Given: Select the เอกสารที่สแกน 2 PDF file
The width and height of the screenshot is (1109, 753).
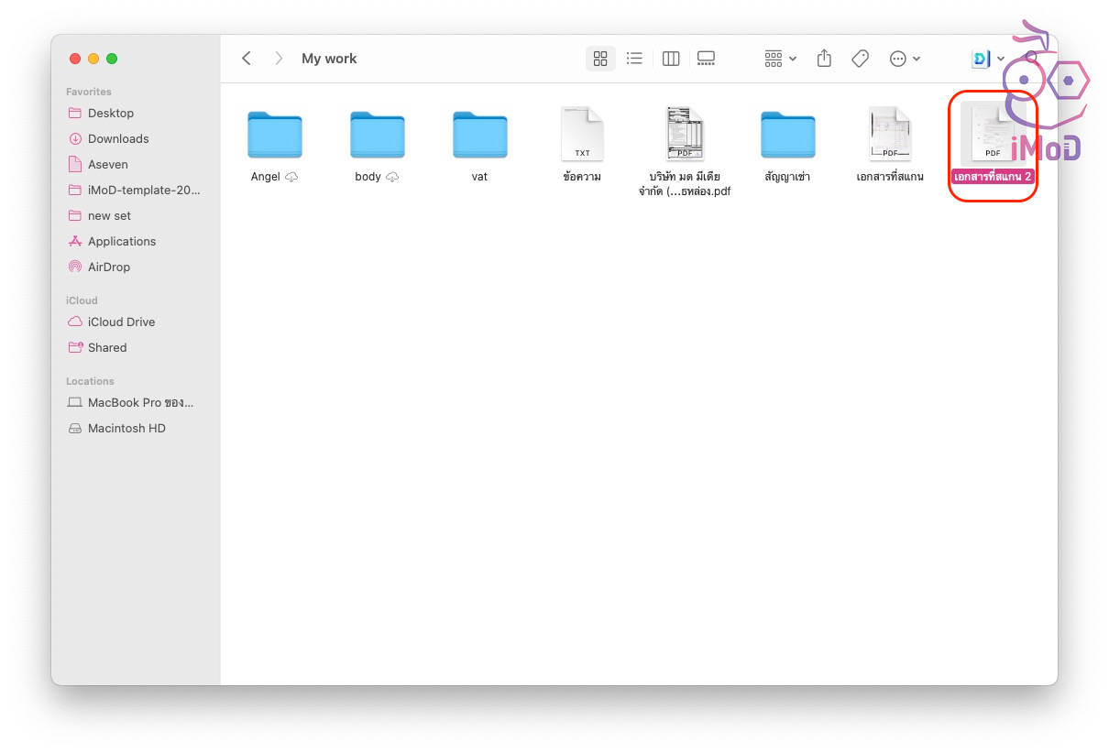Looking at the screenshot, I should pyautogui.click(x=993, y=136).
